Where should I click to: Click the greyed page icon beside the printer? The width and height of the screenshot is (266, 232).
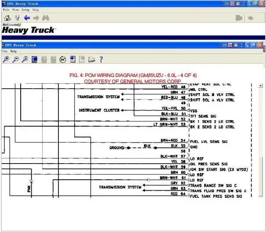pos(82,59)
